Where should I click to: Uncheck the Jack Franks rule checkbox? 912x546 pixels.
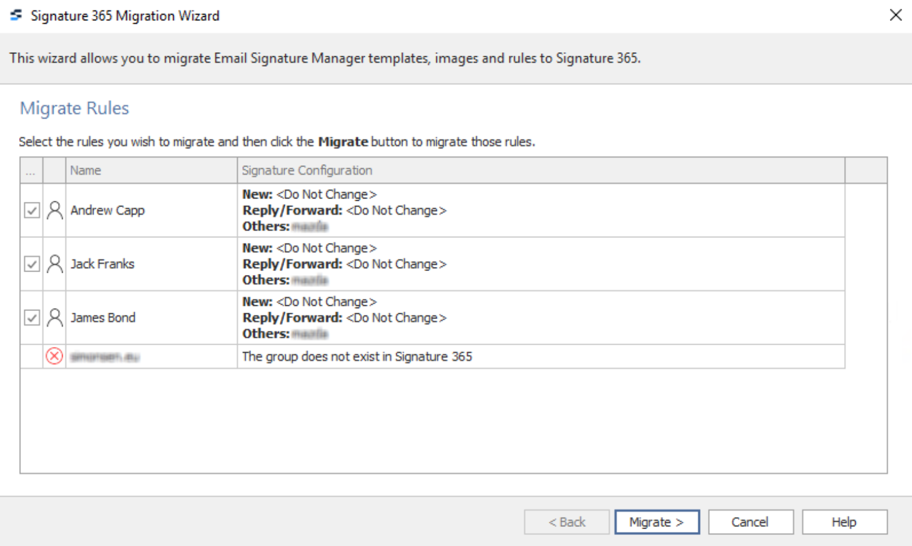click(32, 264)
